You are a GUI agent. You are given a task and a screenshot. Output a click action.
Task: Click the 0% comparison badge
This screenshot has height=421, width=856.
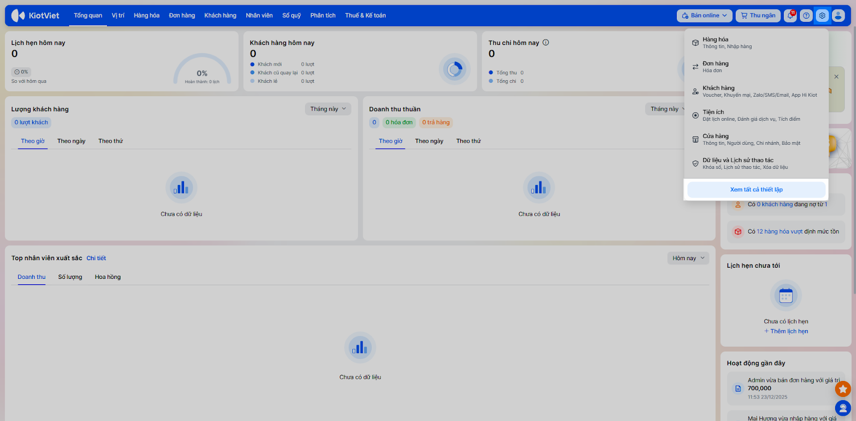21,72
